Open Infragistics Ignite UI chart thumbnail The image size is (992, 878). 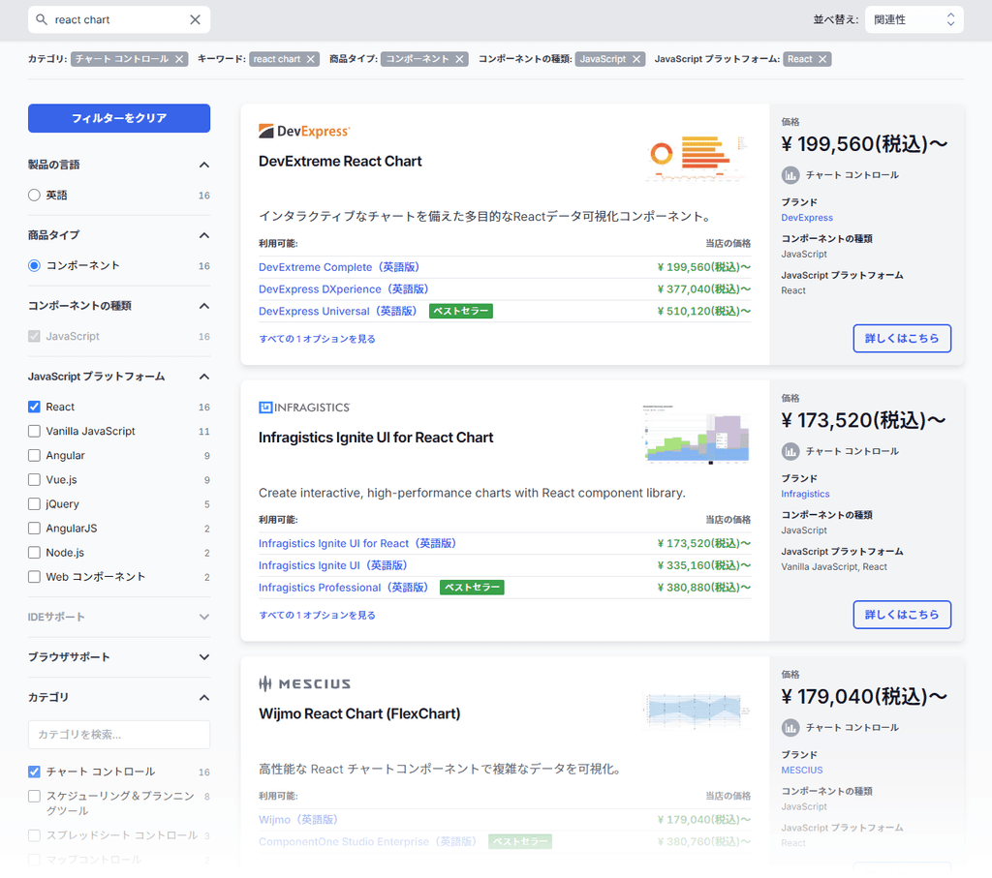697,434
